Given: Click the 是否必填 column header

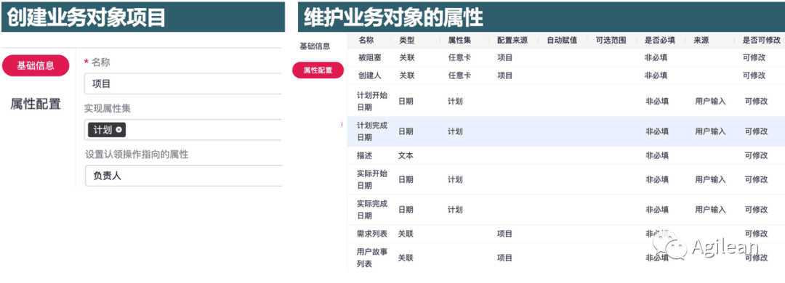Looking at the screenshot, I should coord(660,40).
